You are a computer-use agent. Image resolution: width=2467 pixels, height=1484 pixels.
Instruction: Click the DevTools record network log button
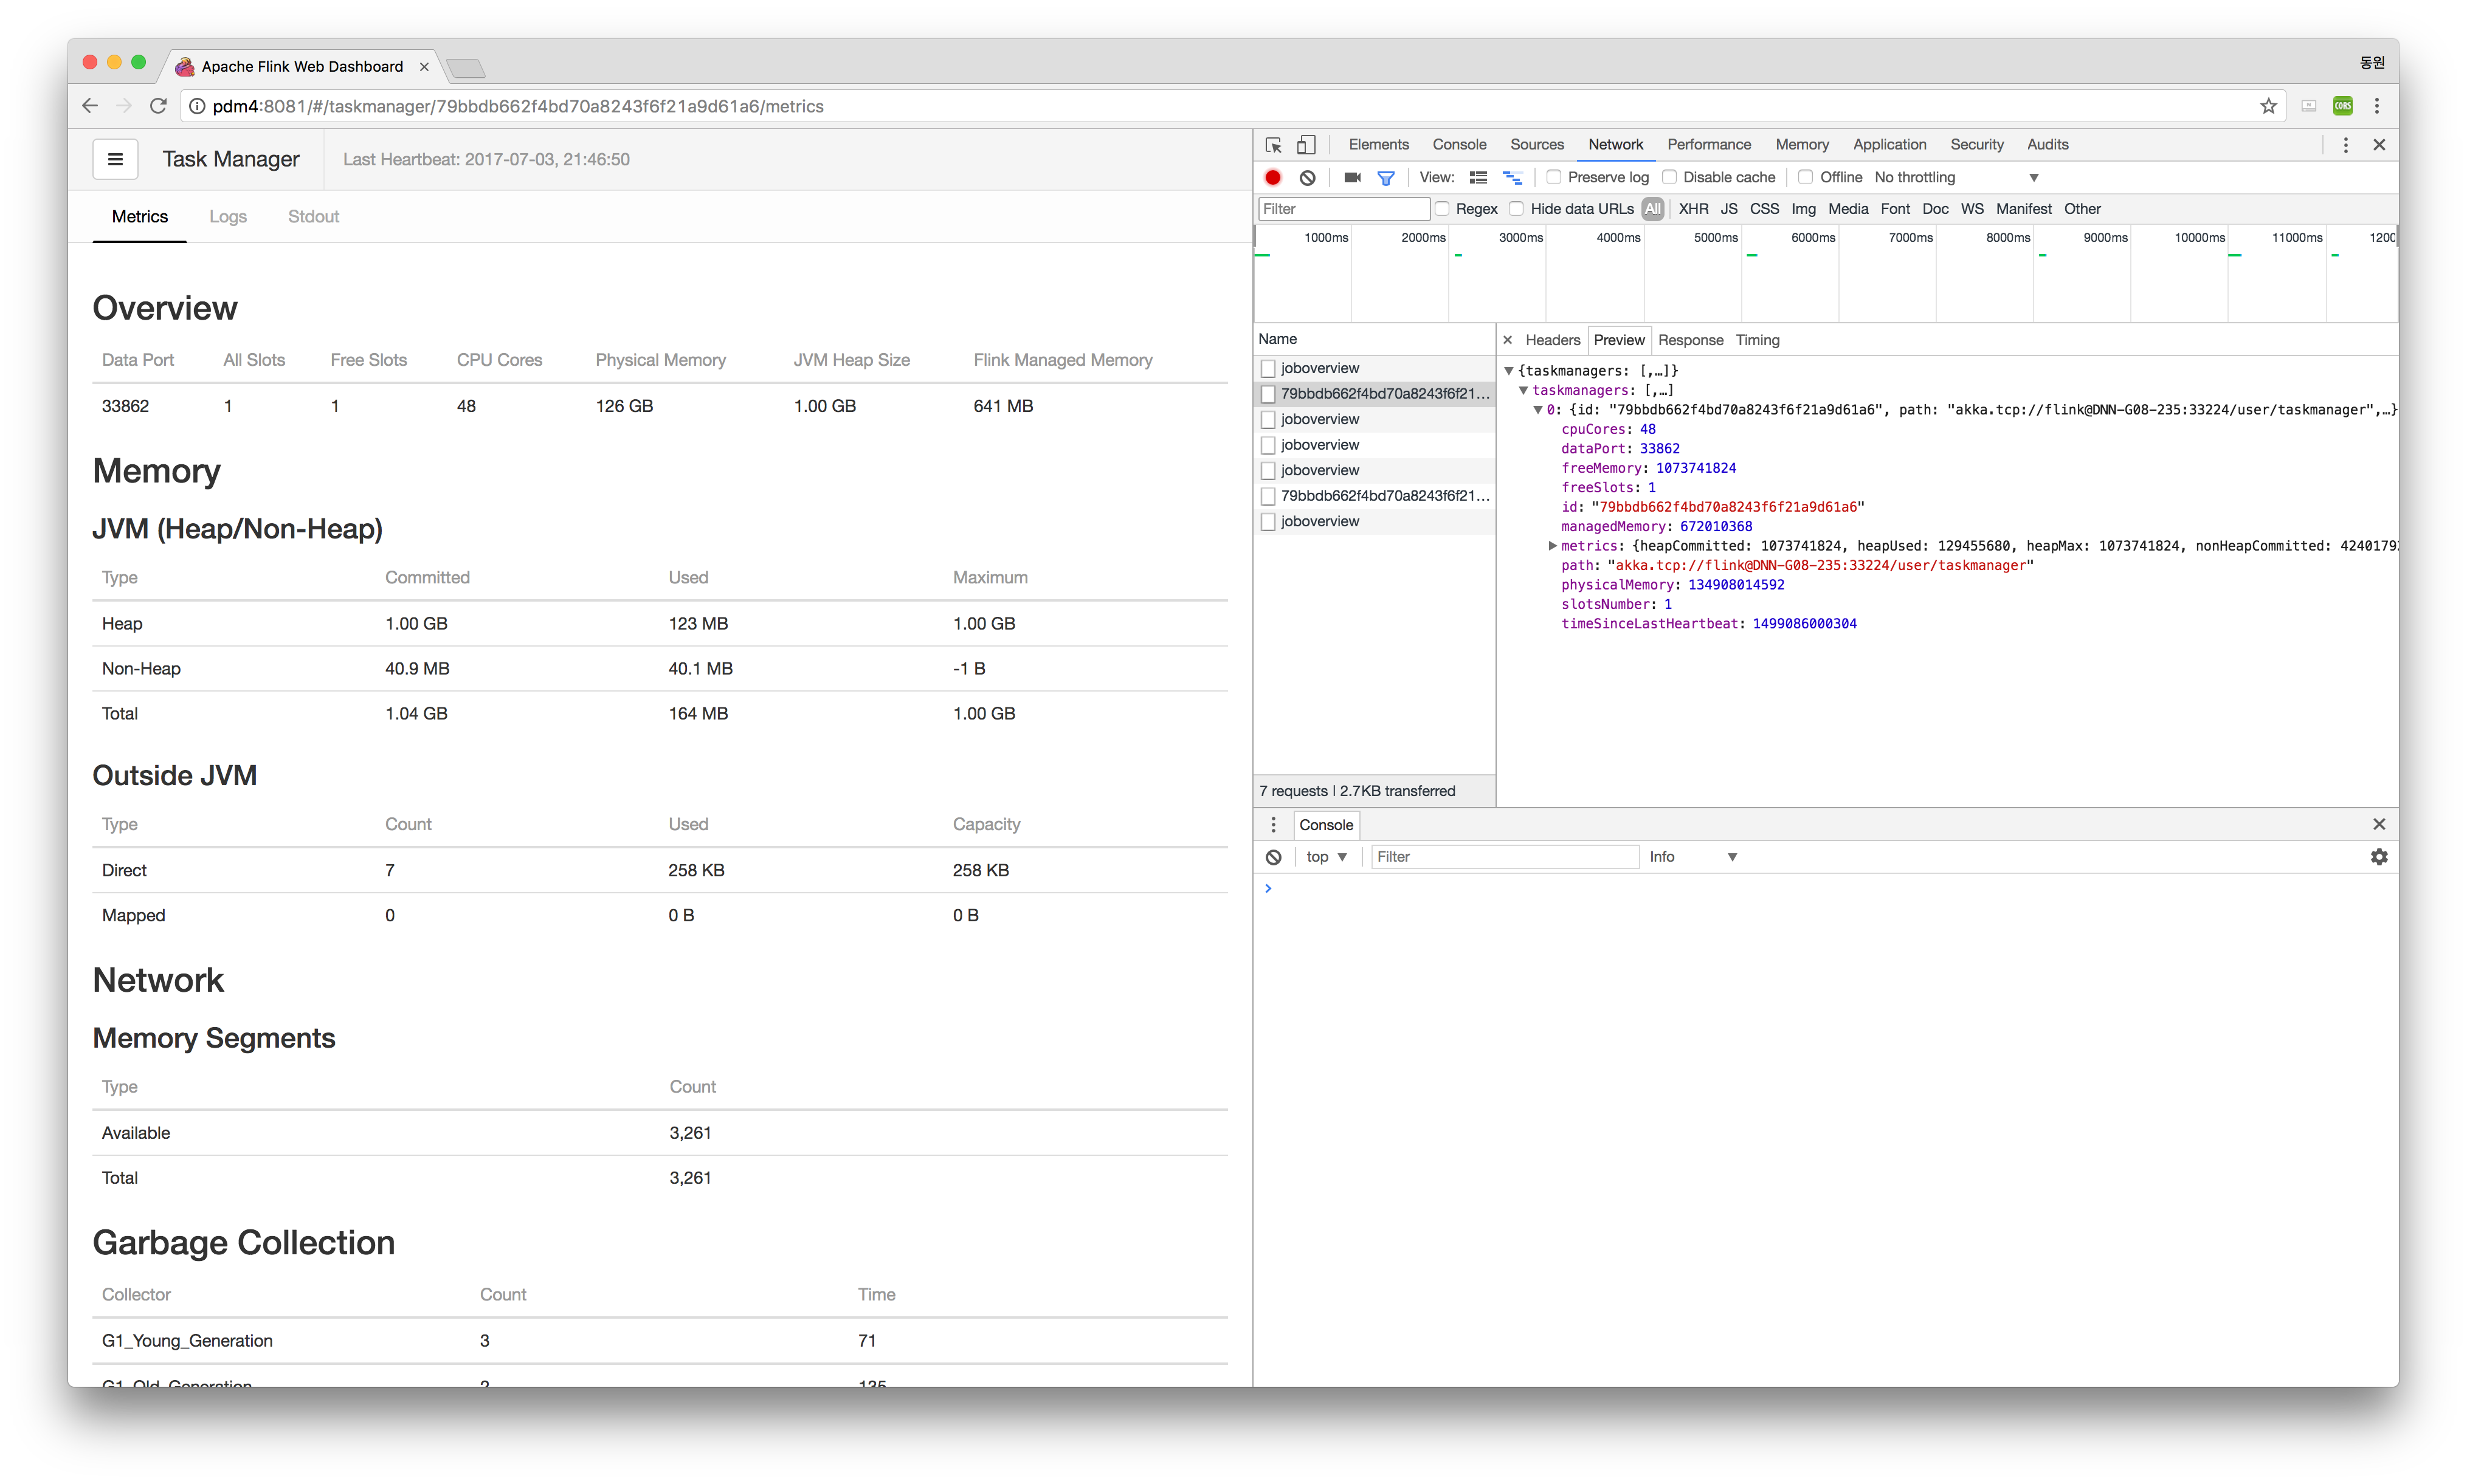coord(1272,177)
